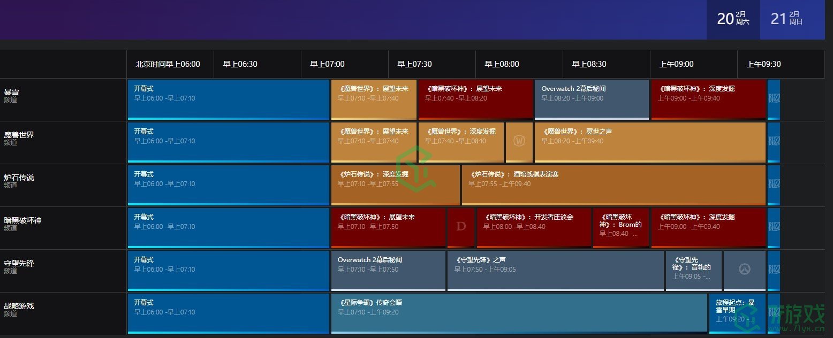Click the Overwatch logo schedule block

744,270
